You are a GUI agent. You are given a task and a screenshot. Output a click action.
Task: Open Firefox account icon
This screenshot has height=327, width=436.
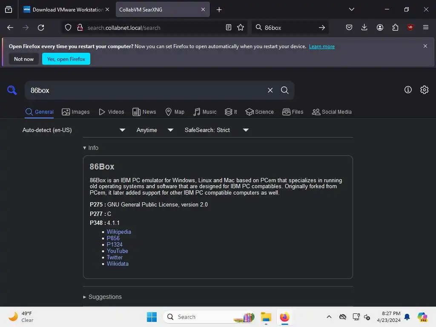380,28
